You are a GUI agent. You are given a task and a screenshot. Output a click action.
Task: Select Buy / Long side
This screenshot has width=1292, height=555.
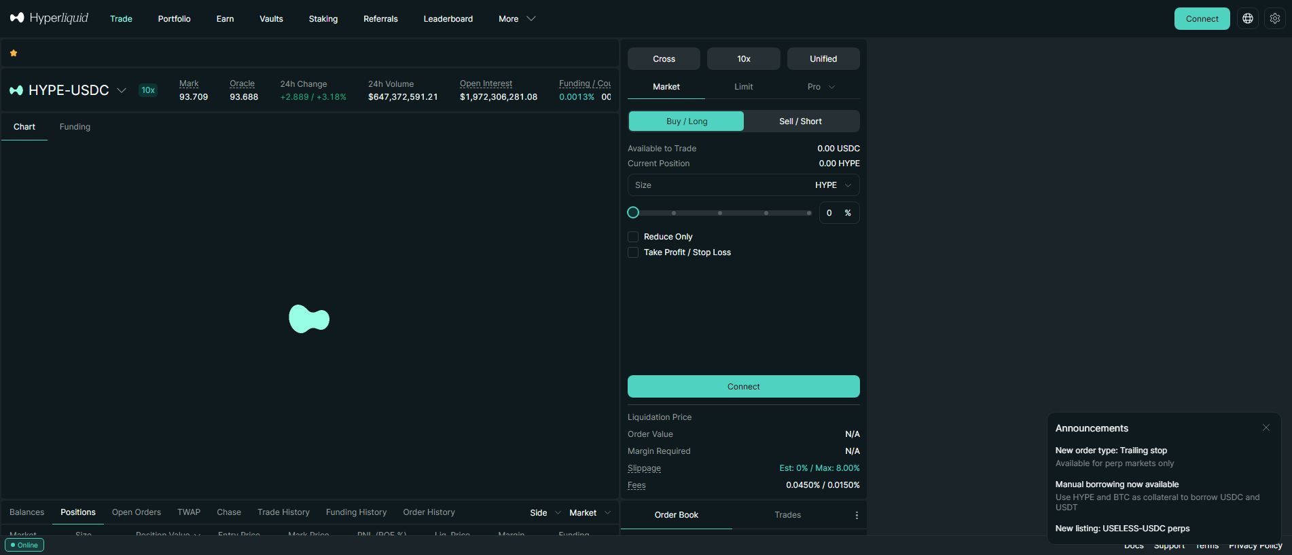(x=687, y=121)
